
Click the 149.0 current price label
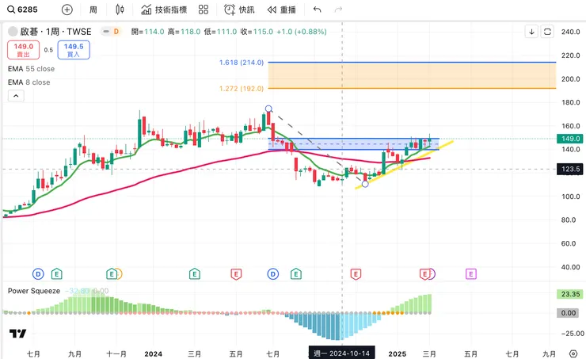(x=570, y=139)
